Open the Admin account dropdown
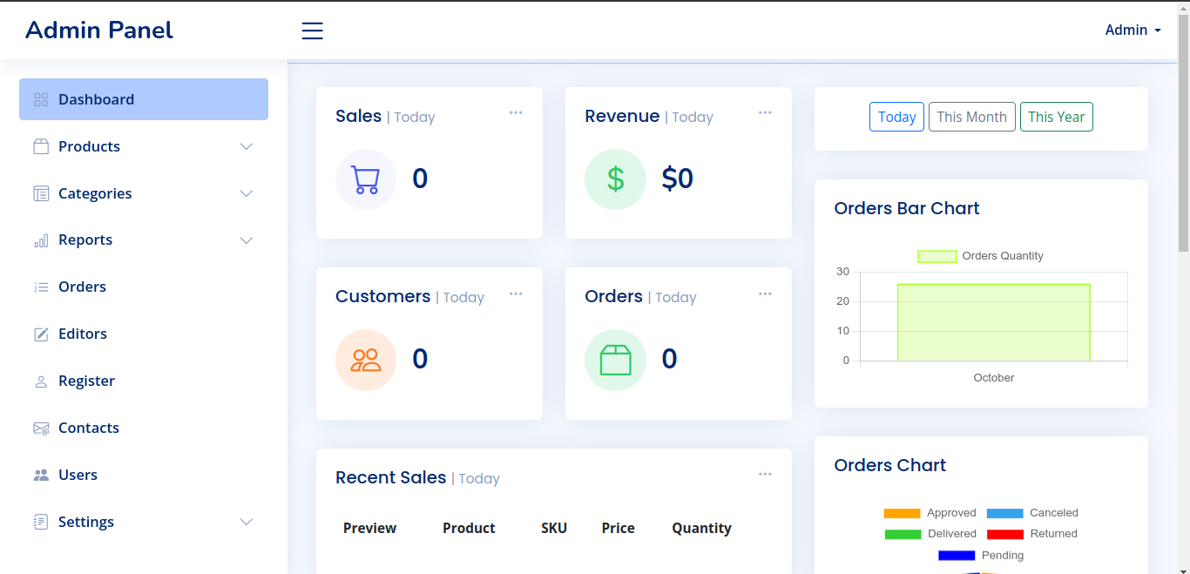 click(x=1132, y=30)
